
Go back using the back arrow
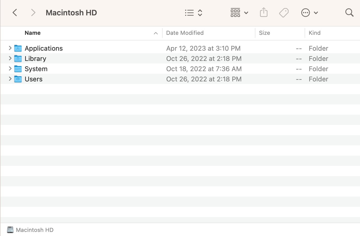(15, 12)
